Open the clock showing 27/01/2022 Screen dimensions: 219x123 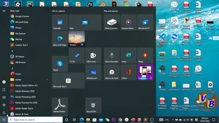pyautogui.click(x=205, y=120)
